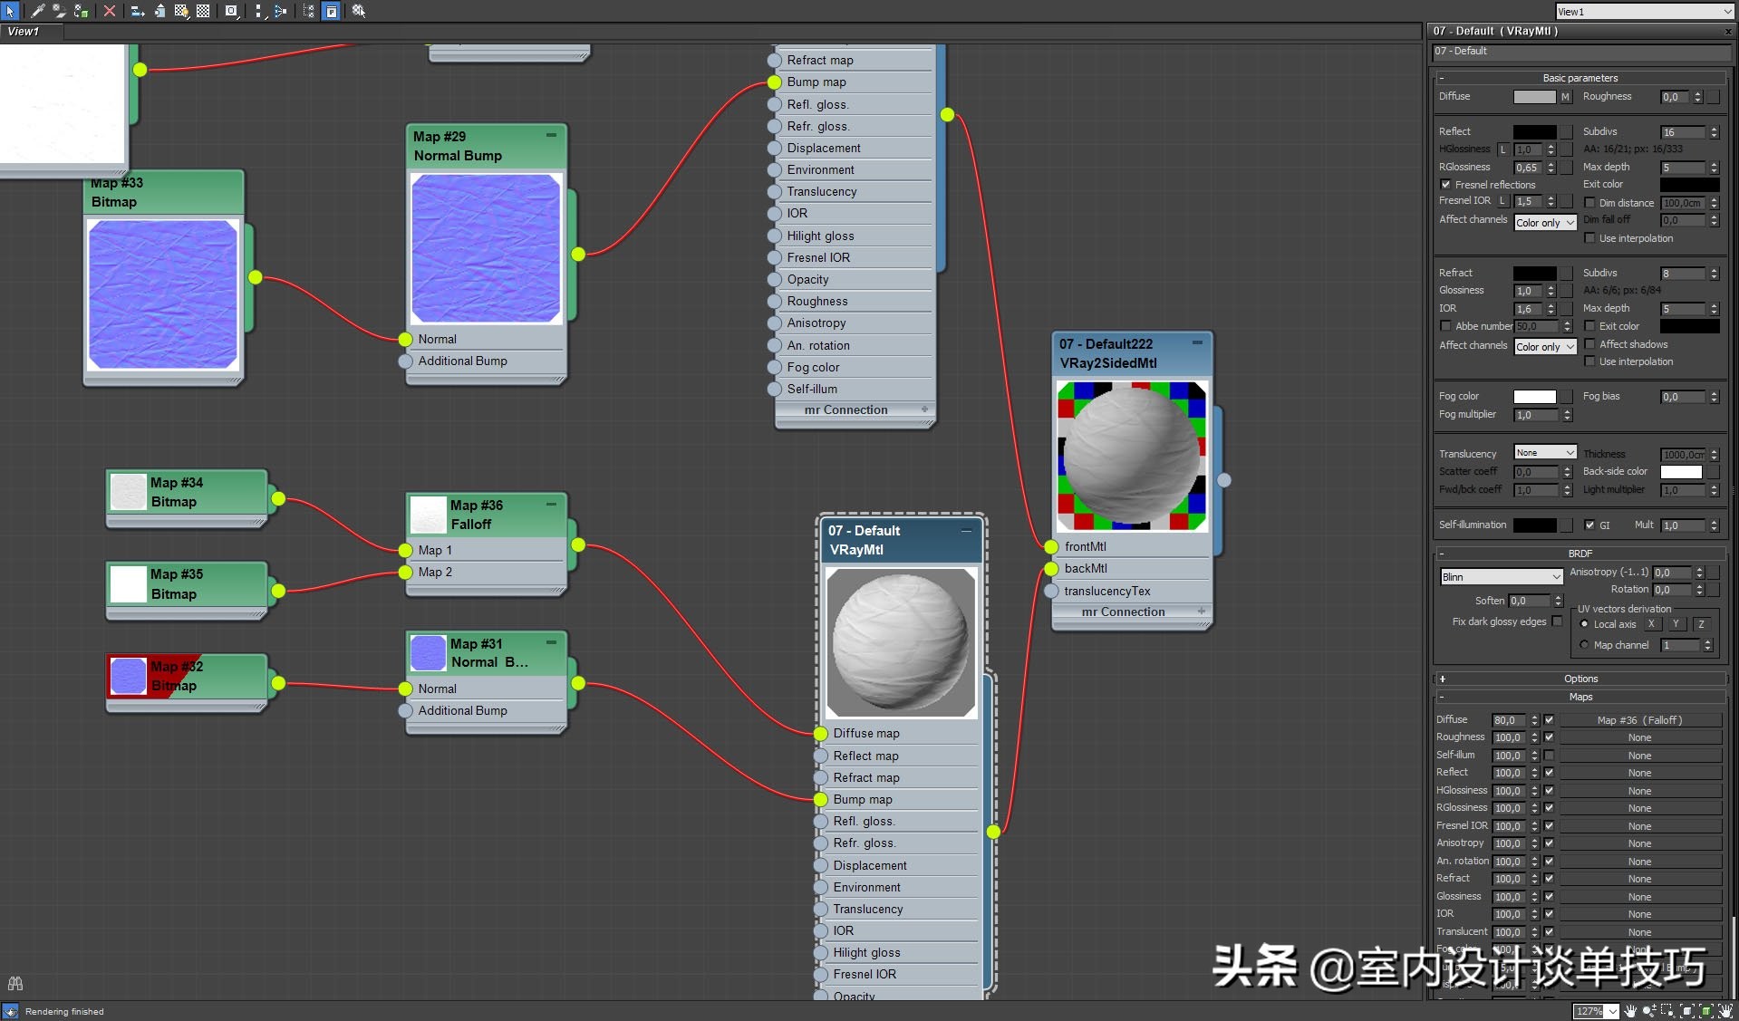
Task: Activate the Pan hand tool in status bar
Action: [1630, 1011]
